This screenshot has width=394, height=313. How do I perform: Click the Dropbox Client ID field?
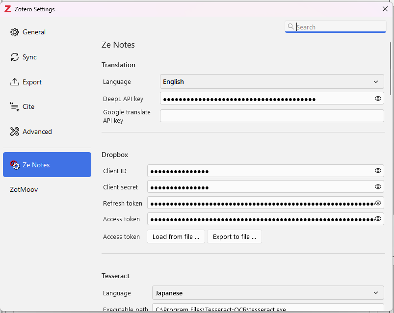(265, 171)
